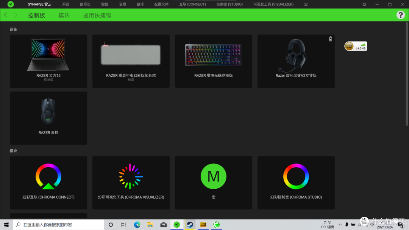This screenshot has height=230, width=409.
Task: Open File Explorer from the taskbar
Action: pyautogui.click(x=150, y=225)
